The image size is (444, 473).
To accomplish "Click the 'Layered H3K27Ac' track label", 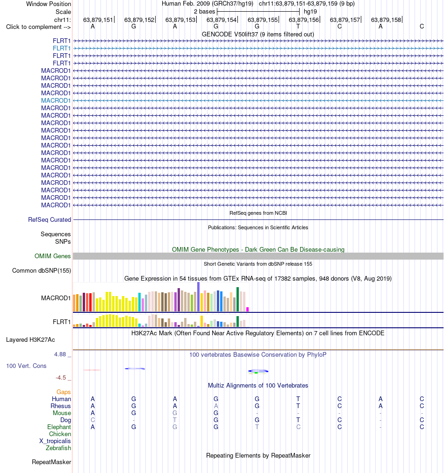I will (x=30, y=339).
